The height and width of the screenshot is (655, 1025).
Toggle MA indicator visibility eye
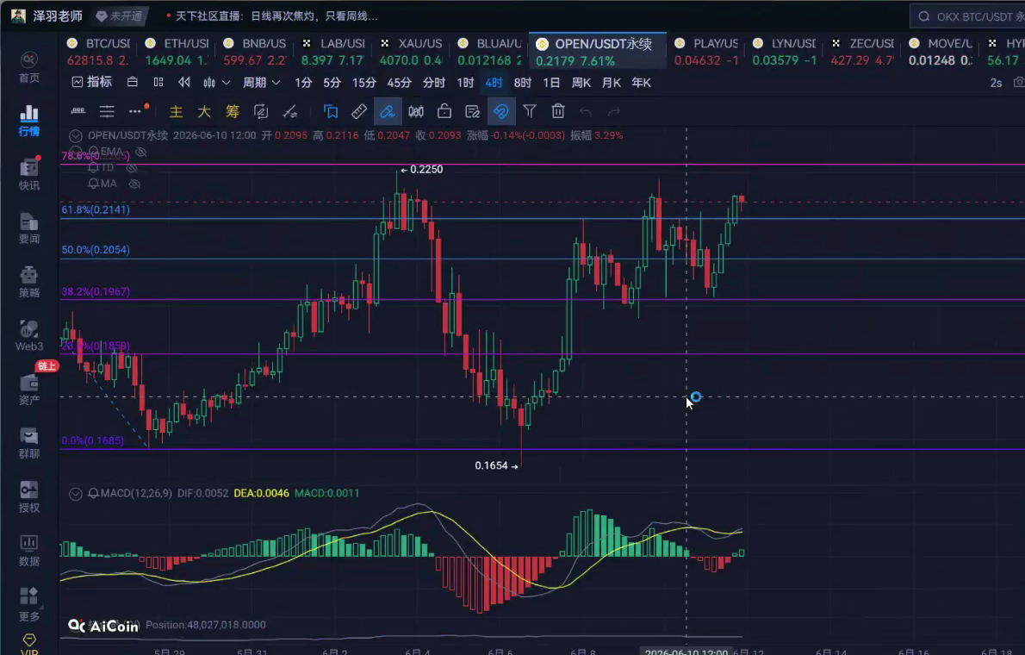pyautogui.click(x=134, y=184)
